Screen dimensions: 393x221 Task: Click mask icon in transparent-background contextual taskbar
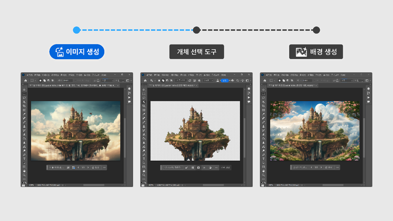(x=198, y=168)
